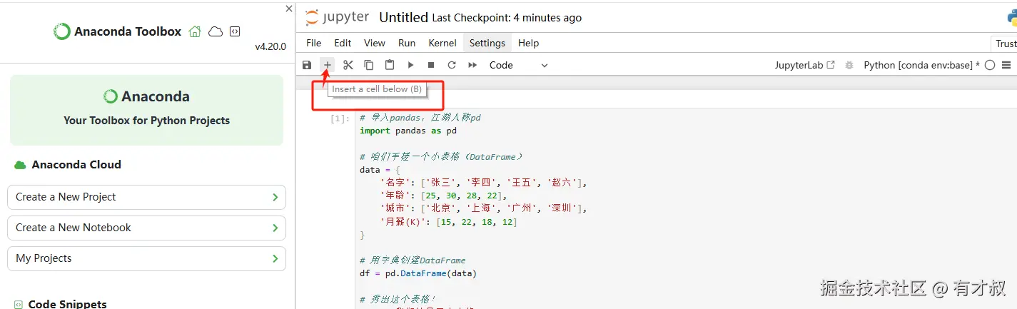Go to Anaconda Toolbox home icon
This screenshot has width=1017, height=309.
click(x=195, y=31)
